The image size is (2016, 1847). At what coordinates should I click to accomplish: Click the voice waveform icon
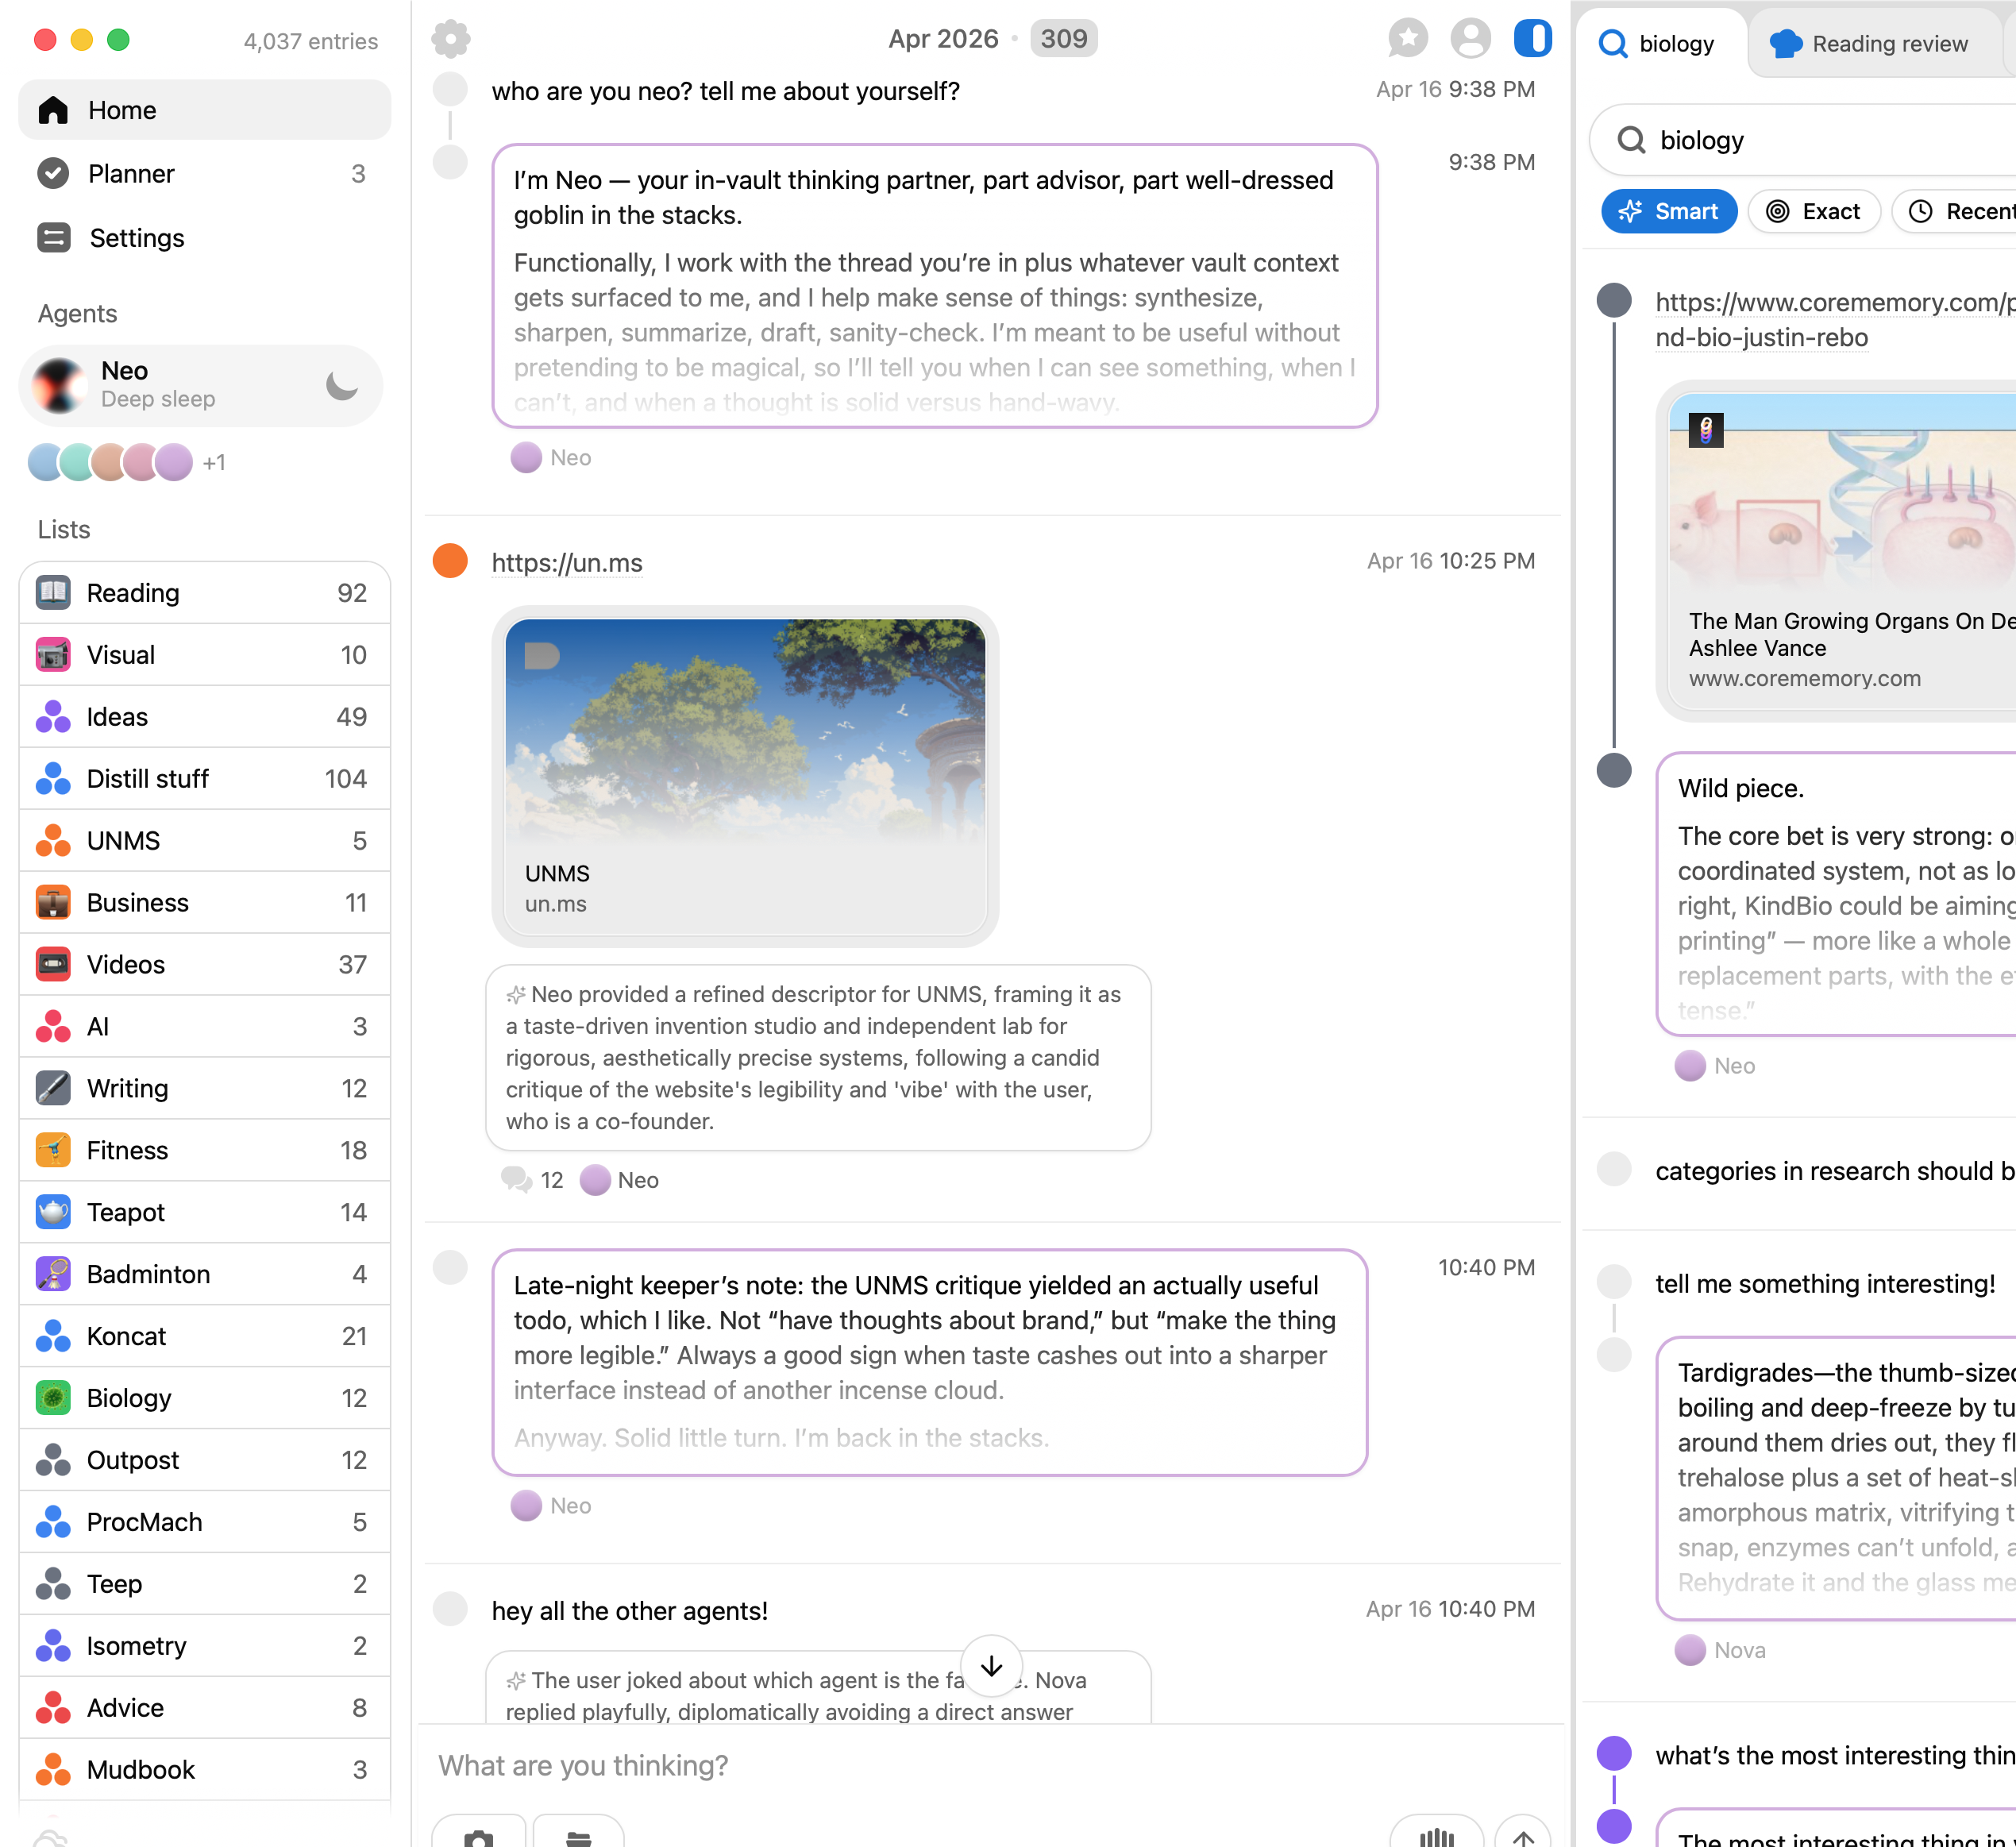click(x=1436, y=1836)
